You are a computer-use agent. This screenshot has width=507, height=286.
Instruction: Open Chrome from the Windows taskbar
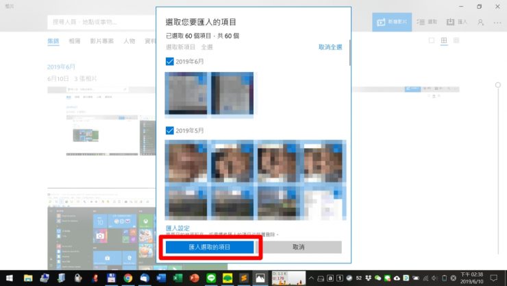[127, 278]
